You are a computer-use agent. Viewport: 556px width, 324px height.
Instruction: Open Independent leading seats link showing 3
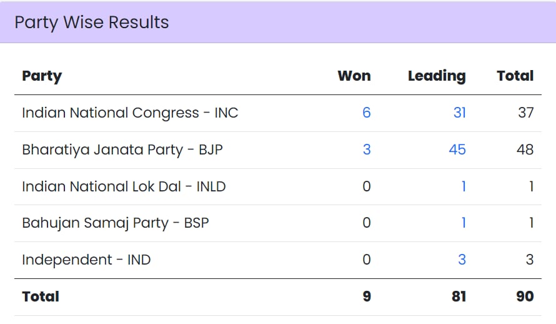coord(462,260)
